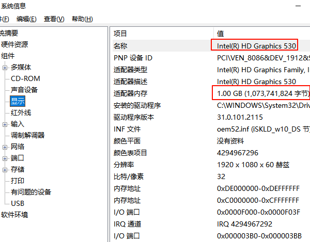Click the oem52.inf value
Screen dimensions: 310x242
point(263,129)
